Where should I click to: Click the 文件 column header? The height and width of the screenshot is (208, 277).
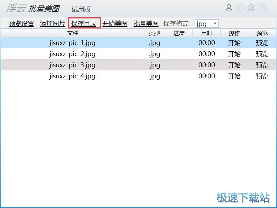[x=73, y=33]
